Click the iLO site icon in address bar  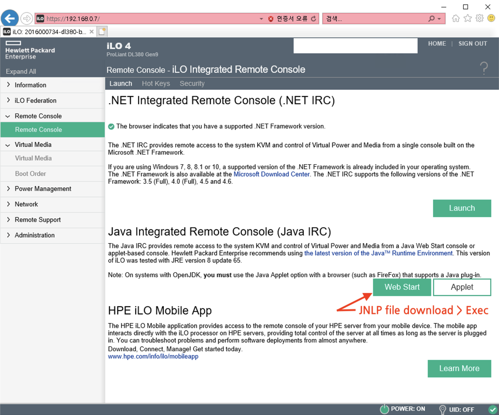[40, 18]
